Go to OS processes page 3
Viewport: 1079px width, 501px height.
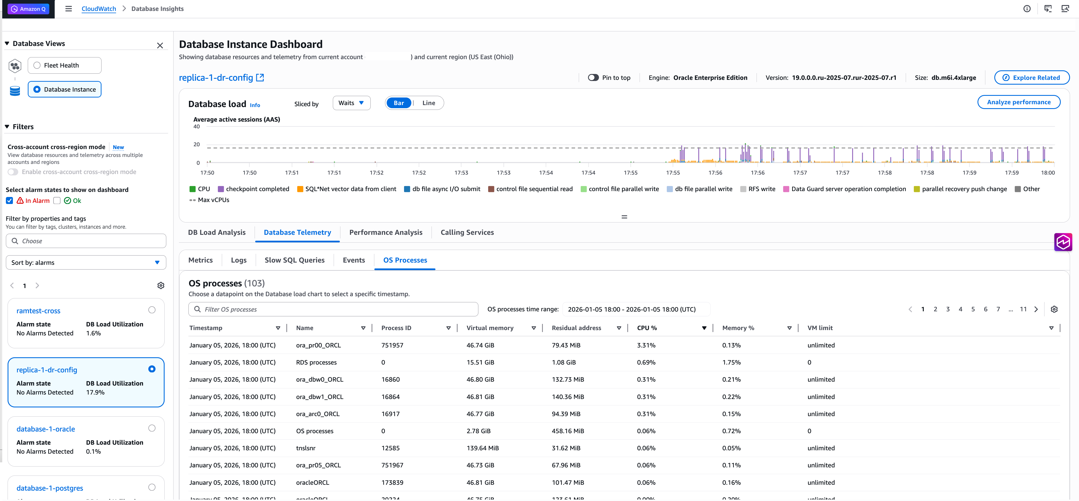tap(948, 309)
